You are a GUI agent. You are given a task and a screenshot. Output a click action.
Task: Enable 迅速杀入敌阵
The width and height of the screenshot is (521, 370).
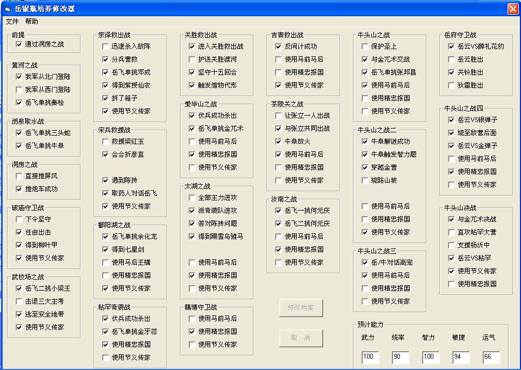pyautogui.click(x=105, y=46)
